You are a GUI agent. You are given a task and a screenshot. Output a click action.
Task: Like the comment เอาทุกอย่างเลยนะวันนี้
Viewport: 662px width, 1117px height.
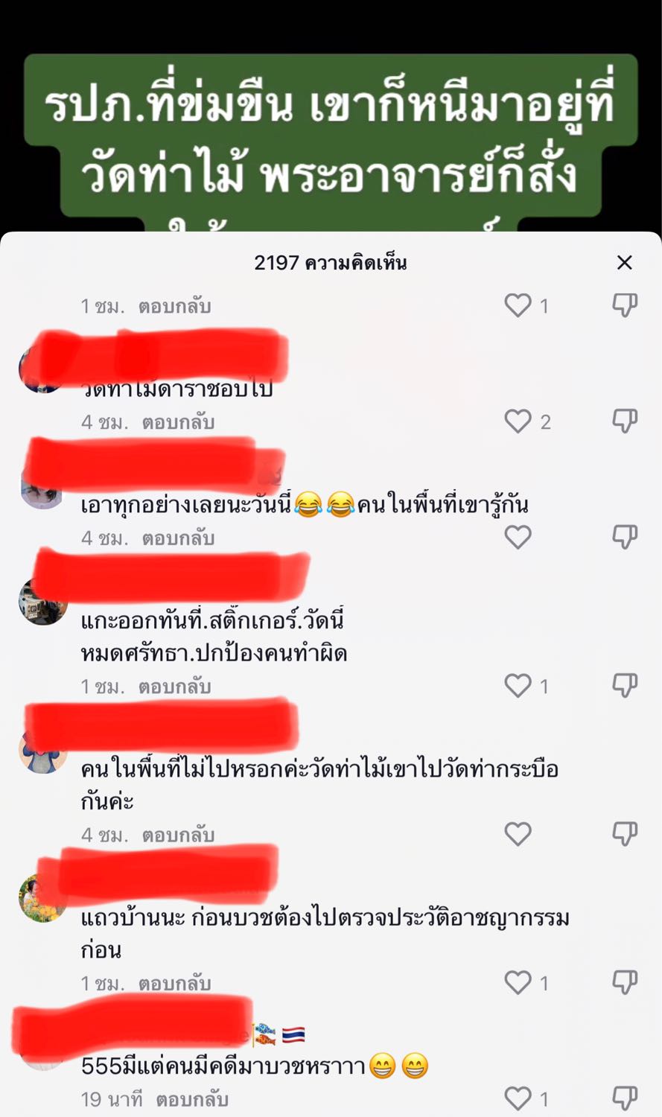click(518, 537)
